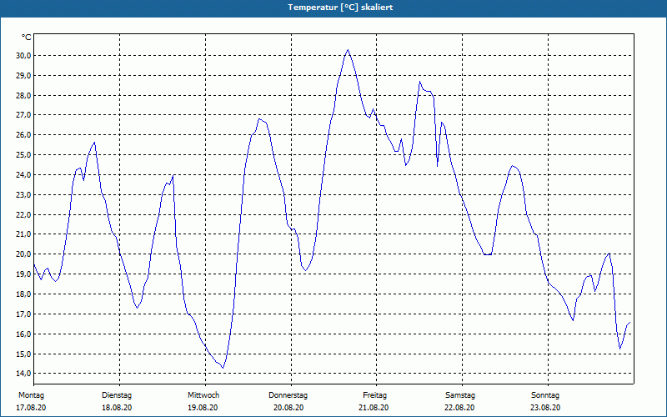Screen dimensions: 667x417
Task: Select the 27,0 y-axis value
Action: [23, 115]
